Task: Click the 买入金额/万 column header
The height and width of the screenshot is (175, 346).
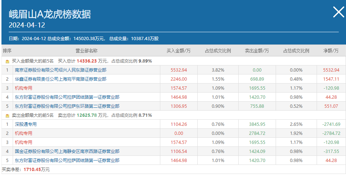Action: 178,51
